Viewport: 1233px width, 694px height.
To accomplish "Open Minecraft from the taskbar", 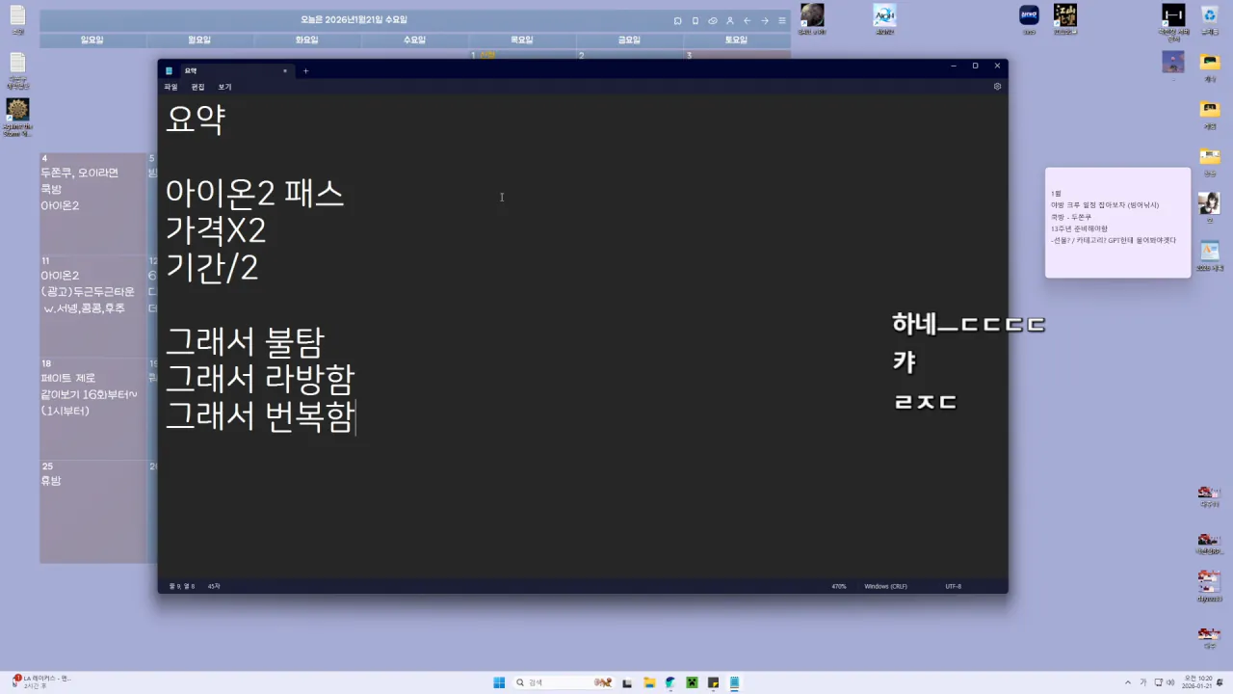I will 692,682.
